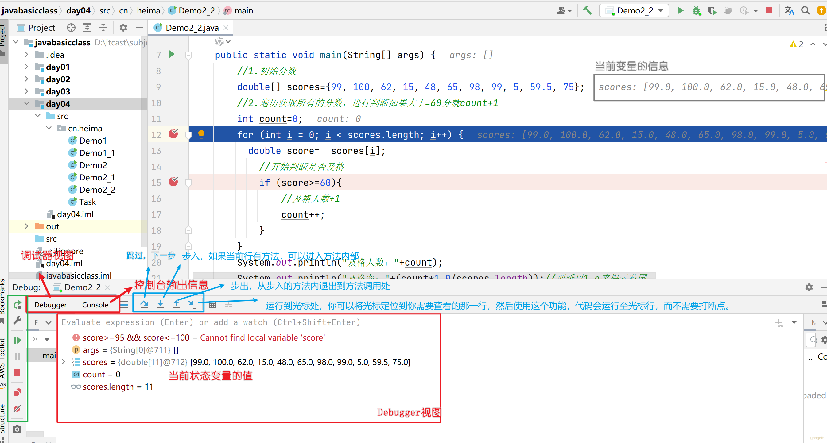Open run-with-profiler dropdown arrow
This screenshot has height=443, width=827.
756,11
